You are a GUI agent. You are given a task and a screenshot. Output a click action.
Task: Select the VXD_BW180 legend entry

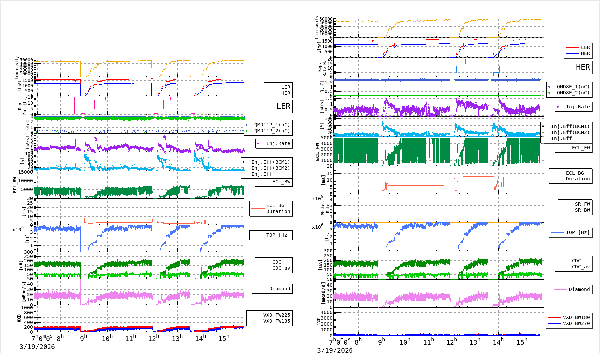[576, 317]
